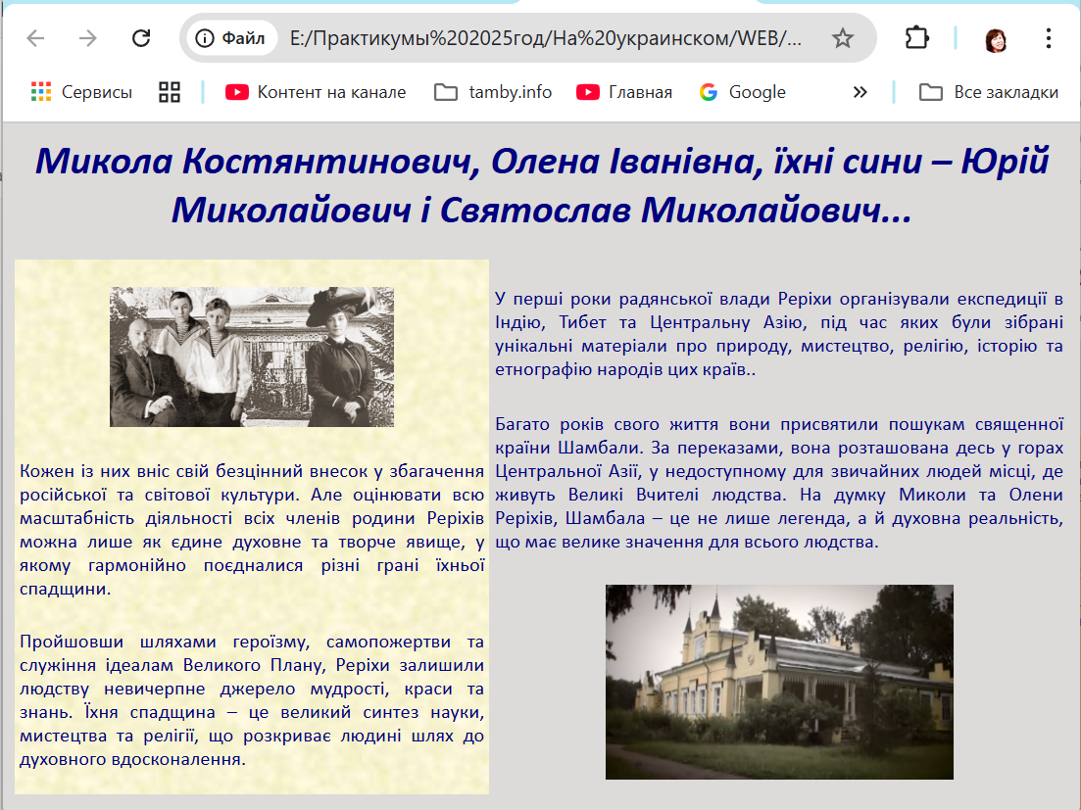
Task: Expand the hidden bookmarks chevron
Action: coord(860,92)
